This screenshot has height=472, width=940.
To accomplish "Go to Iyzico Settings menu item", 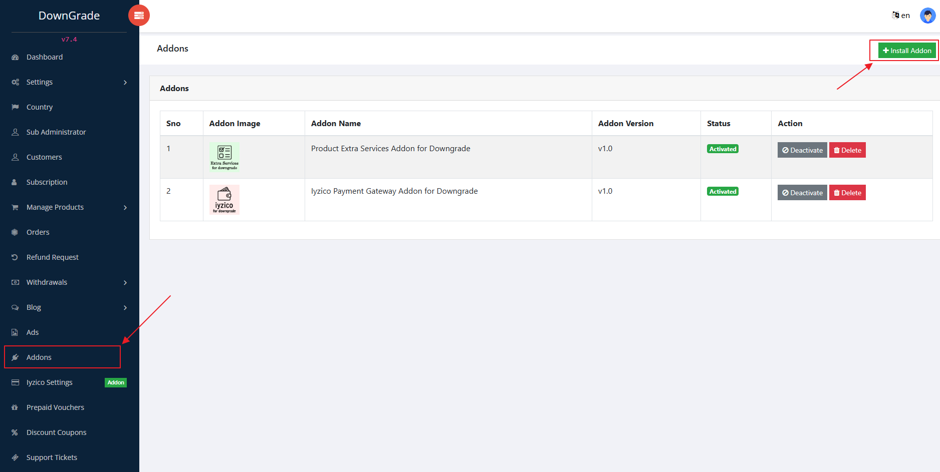I will pos(50,382).
